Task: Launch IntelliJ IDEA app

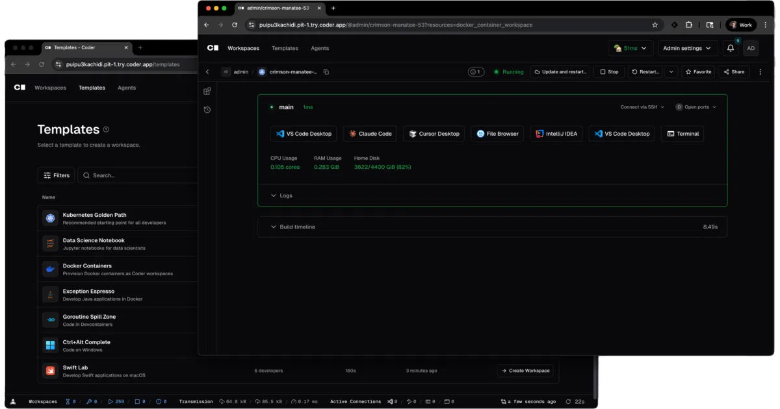Action: point(556,134)
